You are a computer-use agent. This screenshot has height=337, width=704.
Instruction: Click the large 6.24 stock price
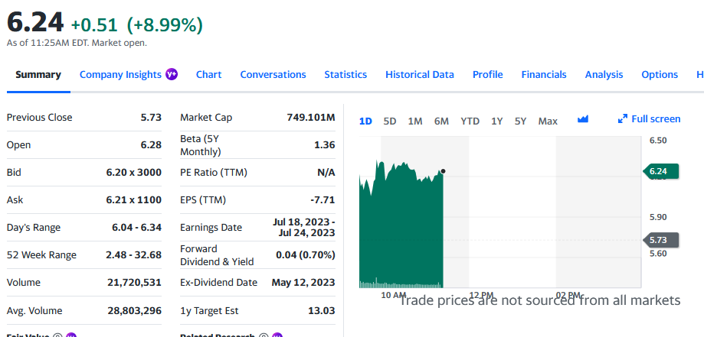coord(35,23)
